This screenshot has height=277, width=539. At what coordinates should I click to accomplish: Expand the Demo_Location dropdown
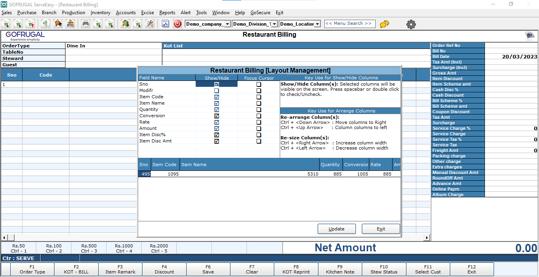(317, 24)
